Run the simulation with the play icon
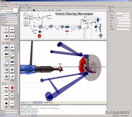Viewport: 132px width, 117px height. tap(20, 4)
